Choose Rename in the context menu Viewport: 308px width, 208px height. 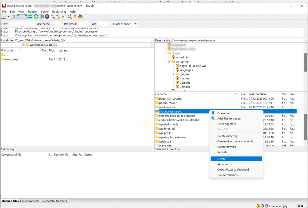click(x=236, y=164)
